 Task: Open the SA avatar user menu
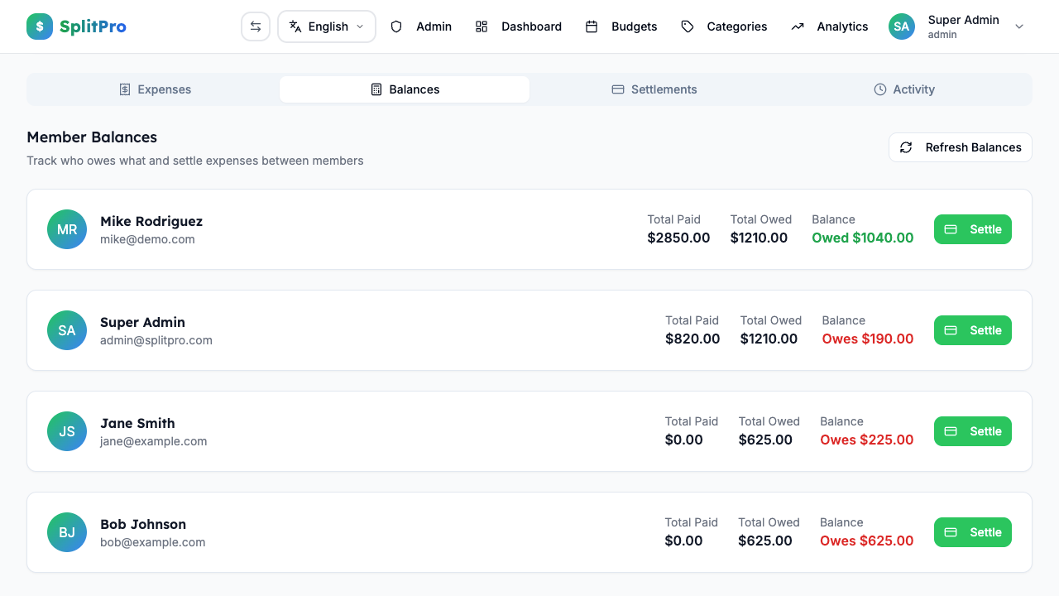pos(901,26)
